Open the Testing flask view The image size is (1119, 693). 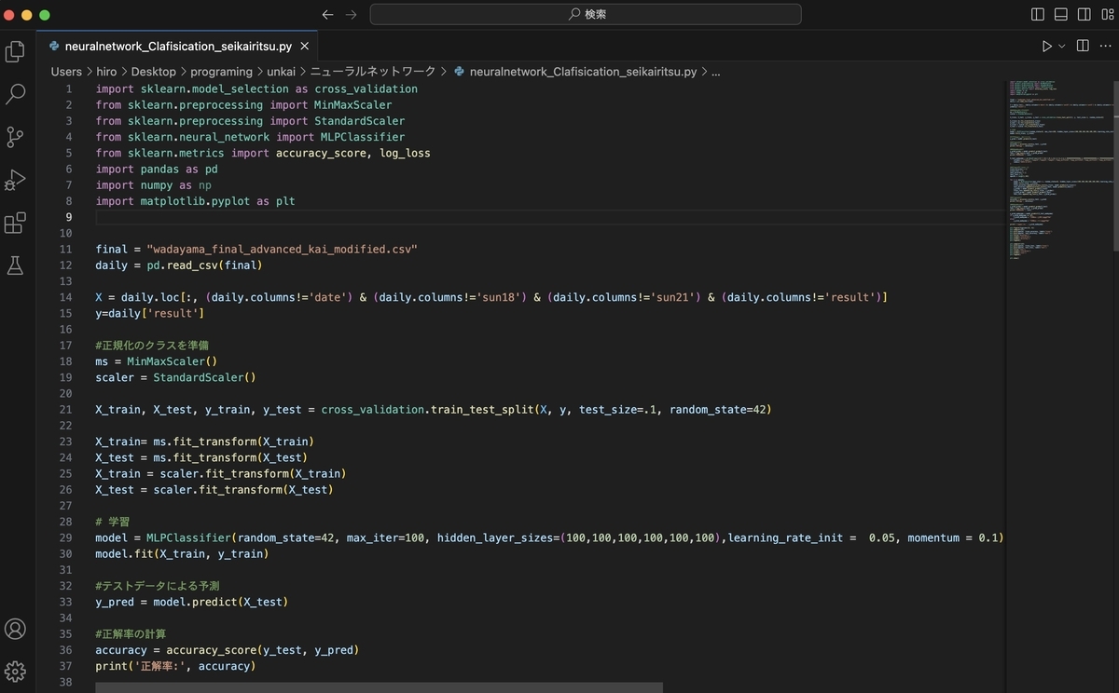15,265
